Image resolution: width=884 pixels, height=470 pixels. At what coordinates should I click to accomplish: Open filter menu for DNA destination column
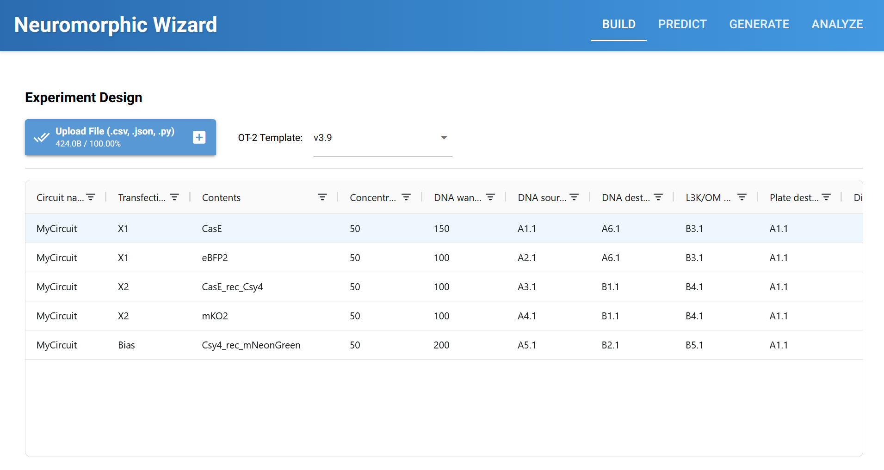658,197
